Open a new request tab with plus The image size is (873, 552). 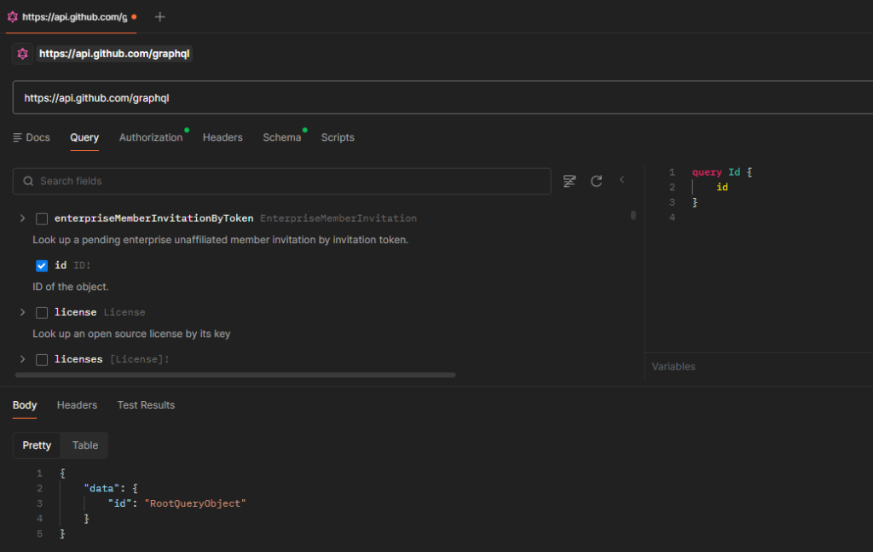click(159, 17)
